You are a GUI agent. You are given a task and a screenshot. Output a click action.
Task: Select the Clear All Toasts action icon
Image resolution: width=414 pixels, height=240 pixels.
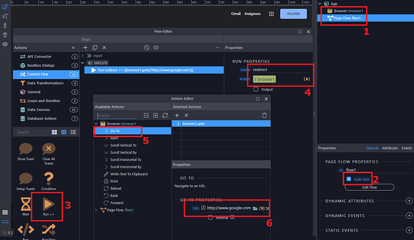[49, 149]
